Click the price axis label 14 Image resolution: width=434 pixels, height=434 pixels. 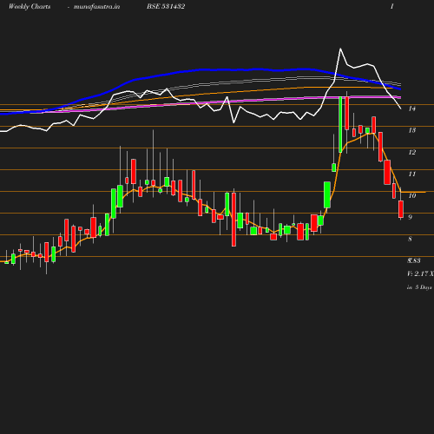[x=412, y=108]
